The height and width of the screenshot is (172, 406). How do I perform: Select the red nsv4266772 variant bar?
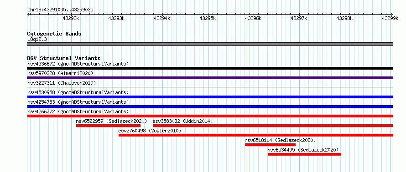point(210,116)
